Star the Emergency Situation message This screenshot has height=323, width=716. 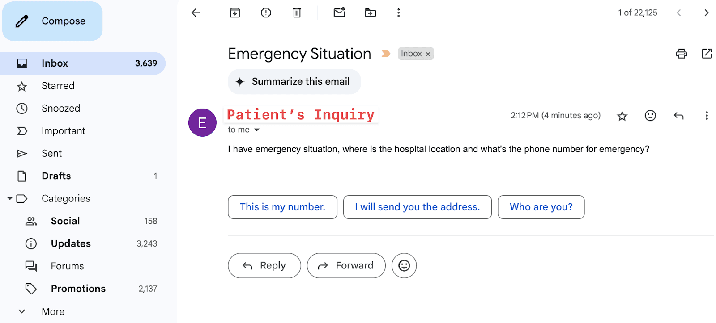click(x=622, y=116)
